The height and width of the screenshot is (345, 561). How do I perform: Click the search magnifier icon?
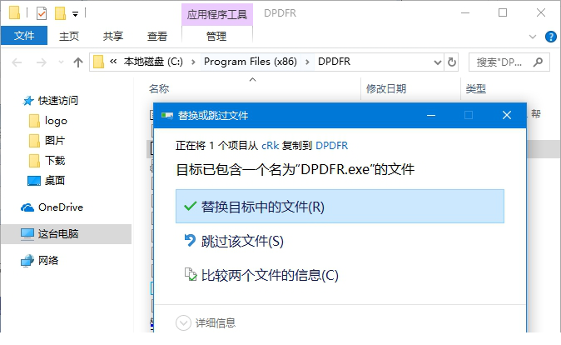538,62
